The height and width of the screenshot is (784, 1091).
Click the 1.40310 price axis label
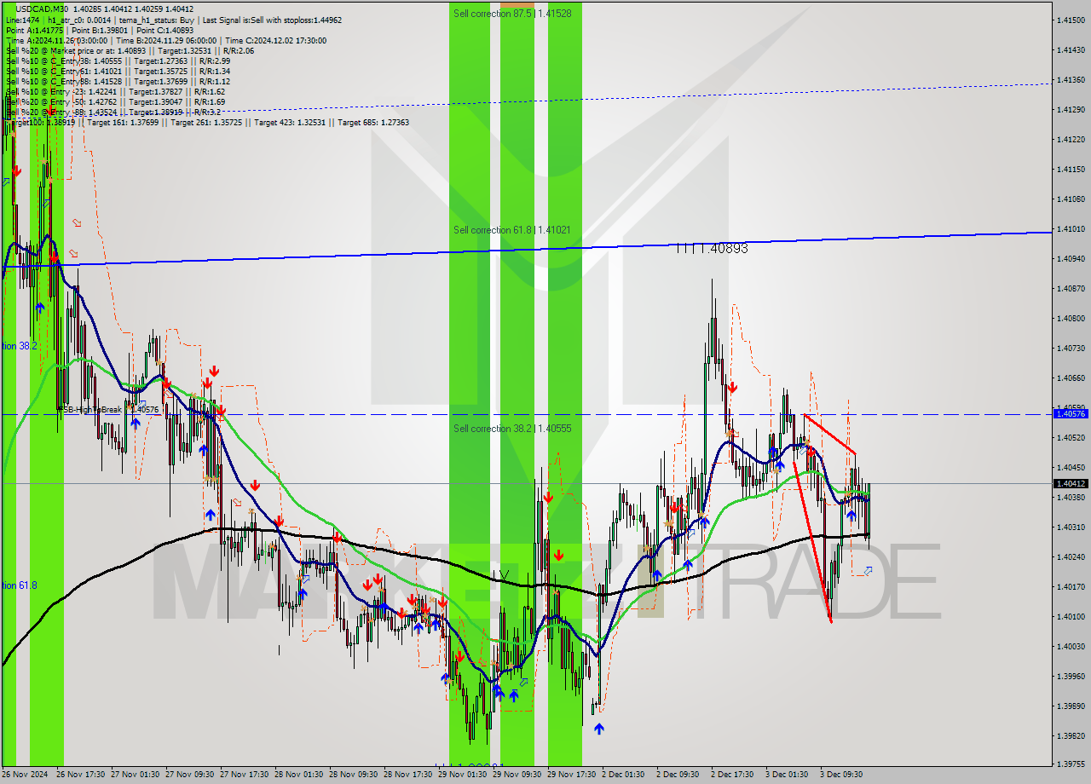coord(1071,527)
